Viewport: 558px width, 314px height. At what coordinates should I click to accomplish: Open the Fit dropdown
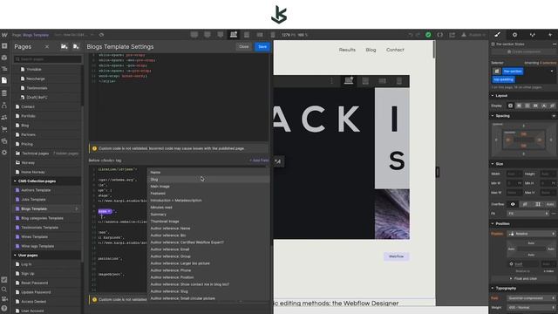[527, 214]
